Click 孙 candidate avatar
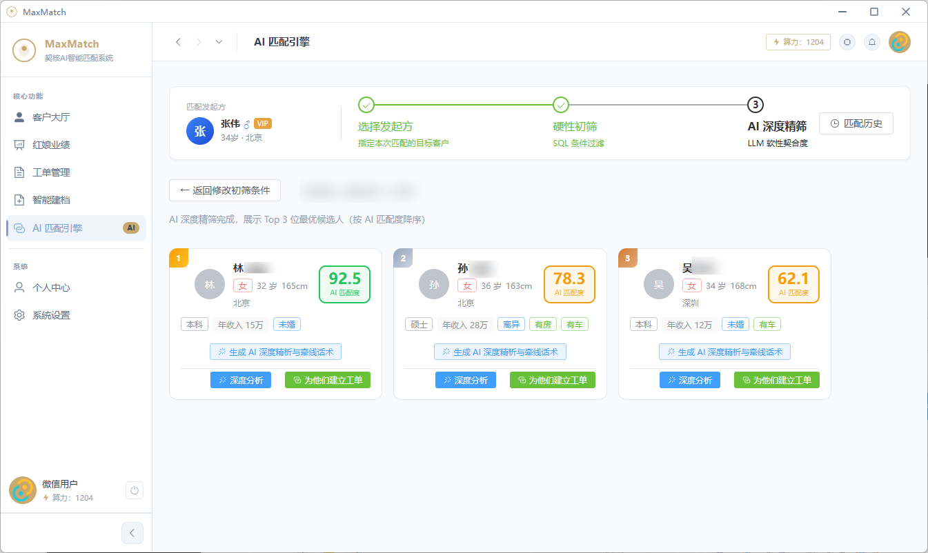The height and width of the screenshot is (553, 928). (x=434, y=284)
